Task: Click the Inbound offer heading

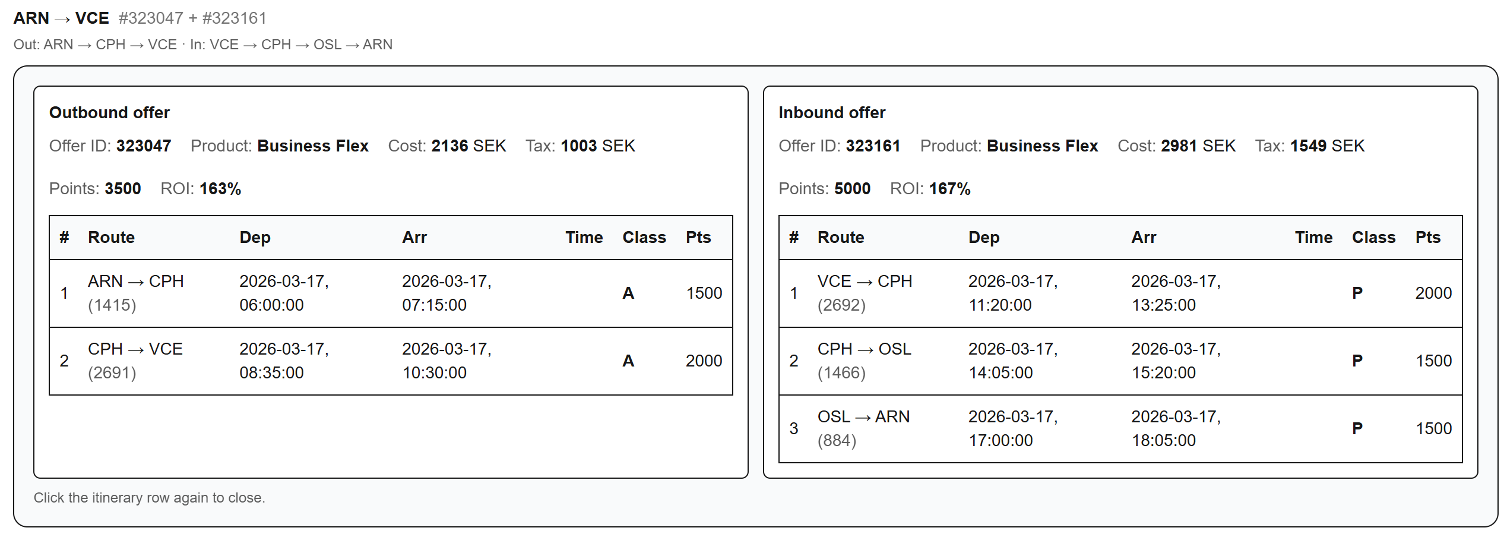Action: pyautogui.click(x=831, y=113)
